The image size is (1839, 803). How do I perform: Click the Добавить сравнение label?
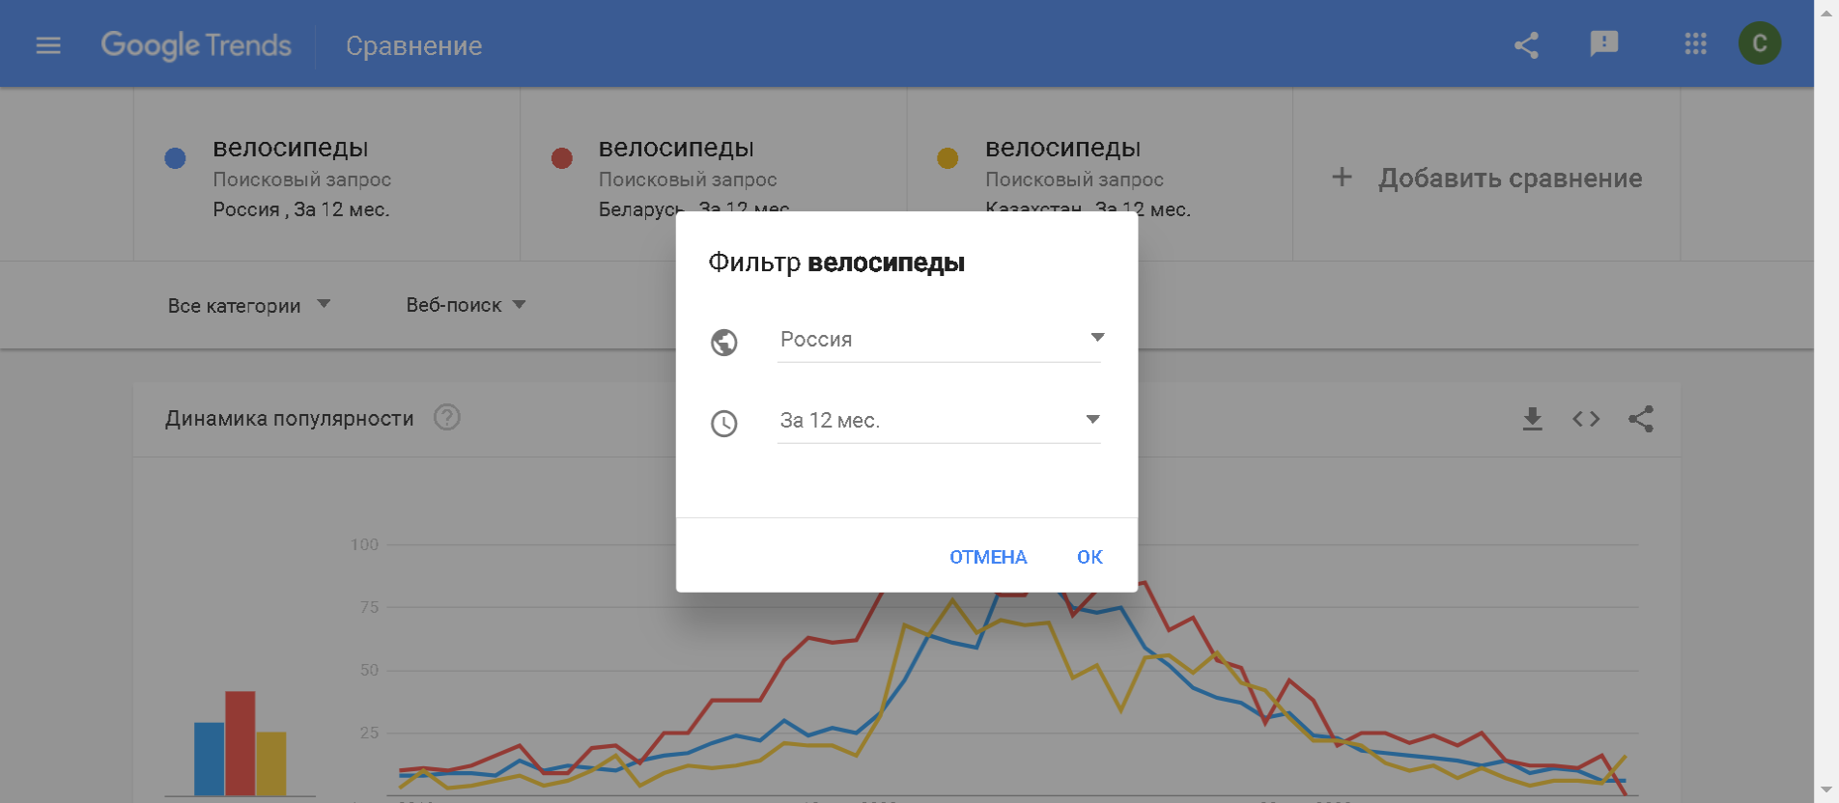tap(1510, 179)
